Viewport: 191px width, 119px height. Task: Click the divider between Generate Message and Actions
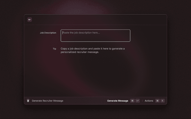click(x=142, y=101)
